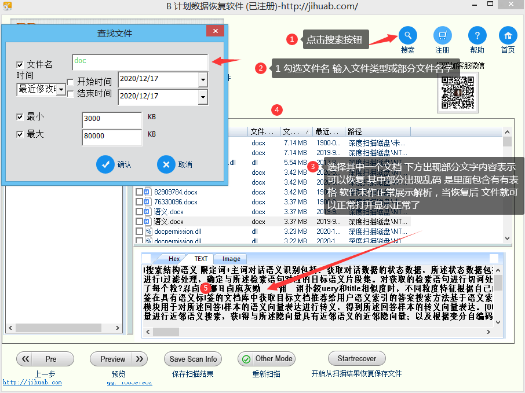Switch to the Hex tab
Screen dimensions: 525x393
pos(173,259)
